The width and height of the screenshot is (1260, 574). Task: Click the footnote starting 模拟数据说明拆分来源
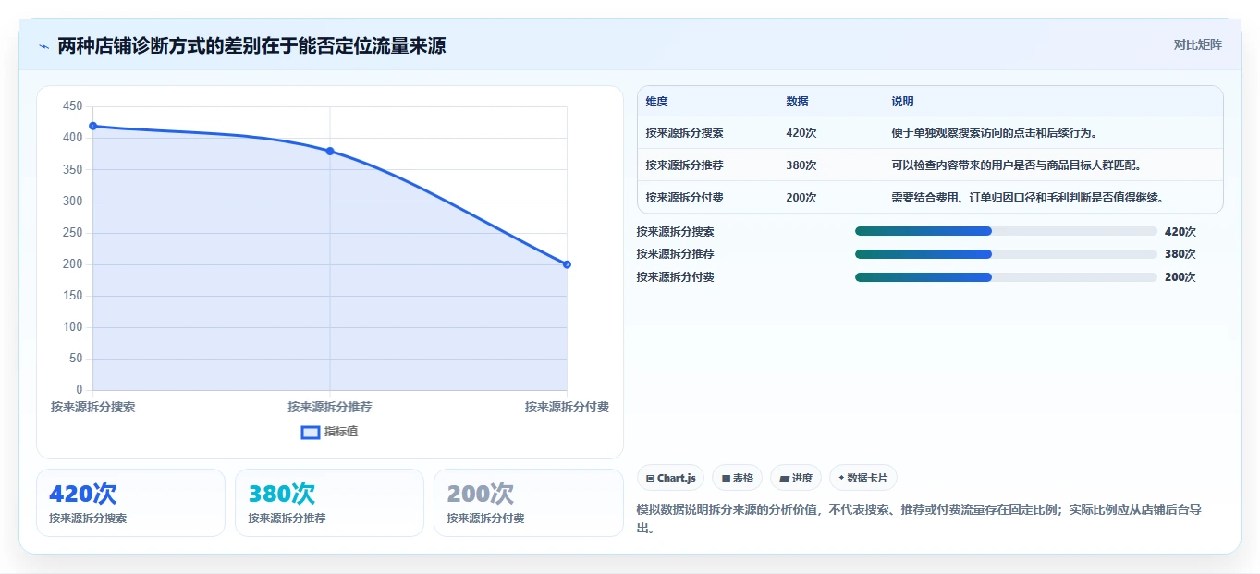(x=919, y=519)
